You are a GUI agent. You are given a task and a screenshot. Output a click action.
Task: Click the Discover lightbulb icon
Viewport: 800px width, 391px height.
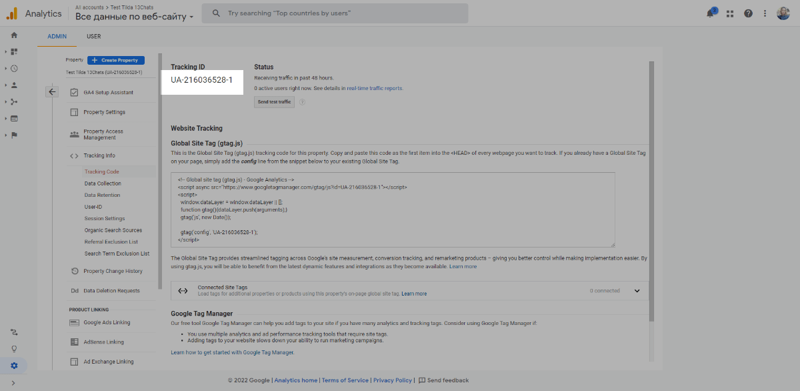click(14, 348)
